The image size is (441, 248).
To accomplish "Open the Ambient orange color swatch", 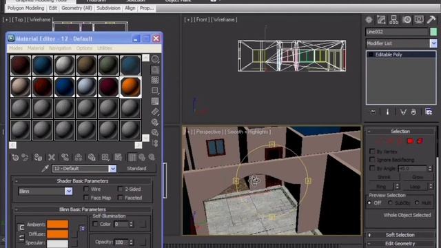I will pyautogui.click(x=57, y=224).
